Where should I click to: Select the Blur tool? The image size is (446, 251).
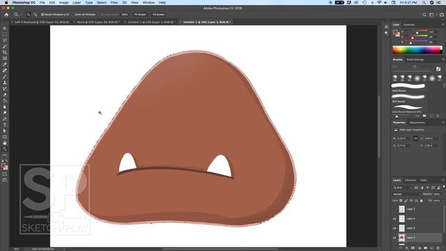5,107
